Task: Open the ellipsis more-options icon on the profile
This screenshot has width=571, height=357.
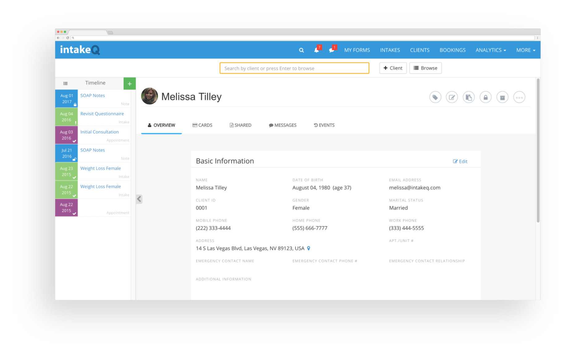Action: [x=519, y=97]
